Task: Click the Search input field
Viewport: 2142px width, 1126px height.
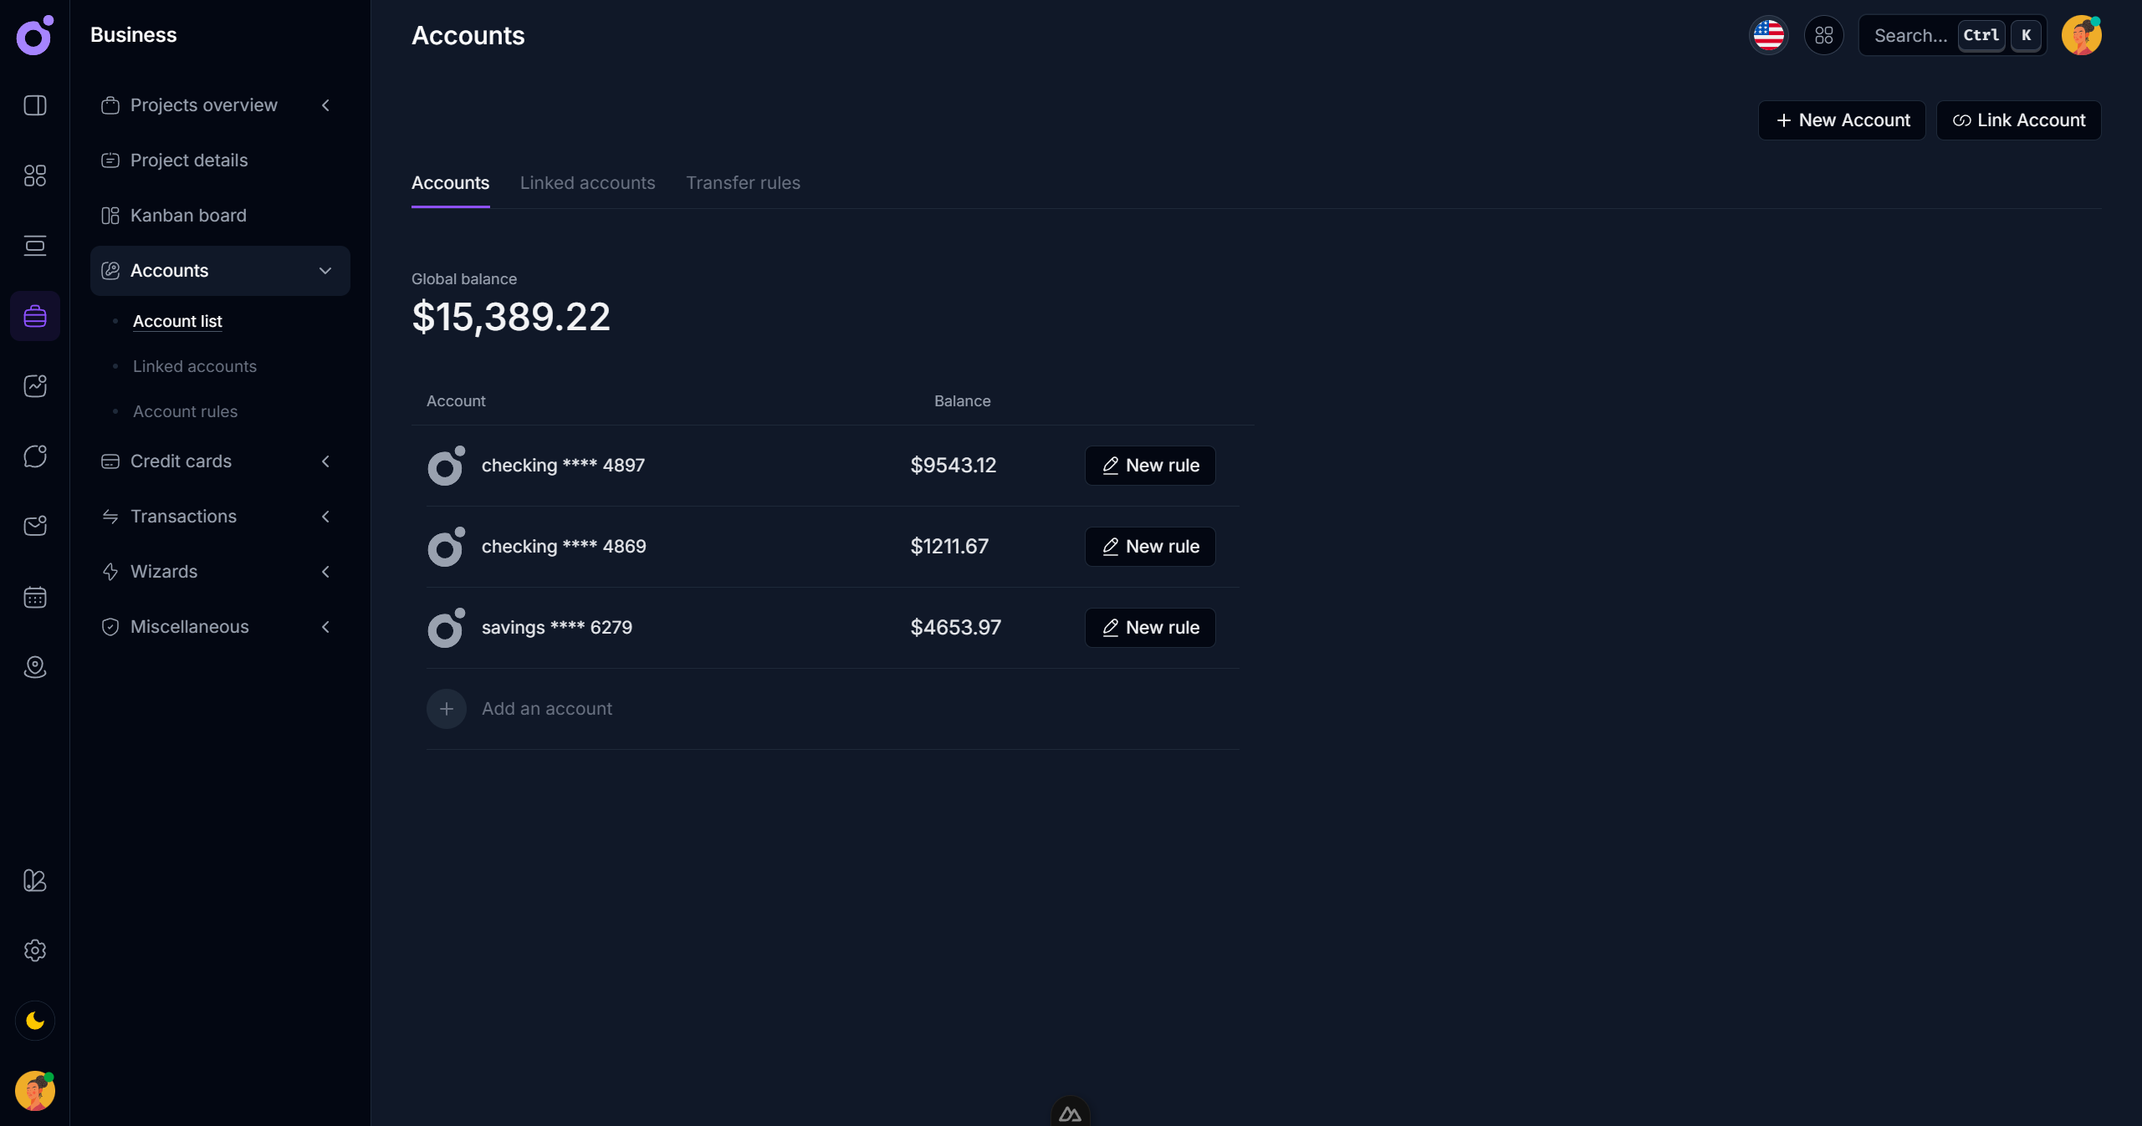Action: [x=1911, y=35]
